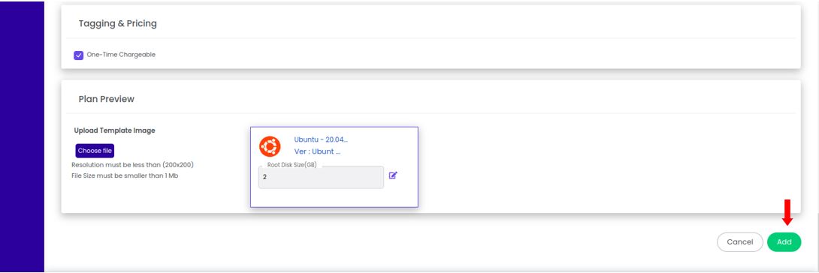The height and width of the screenshot is (273, 819).
Task: Click the Ver : Ubunt version text
Action: (x=317, y=151)
